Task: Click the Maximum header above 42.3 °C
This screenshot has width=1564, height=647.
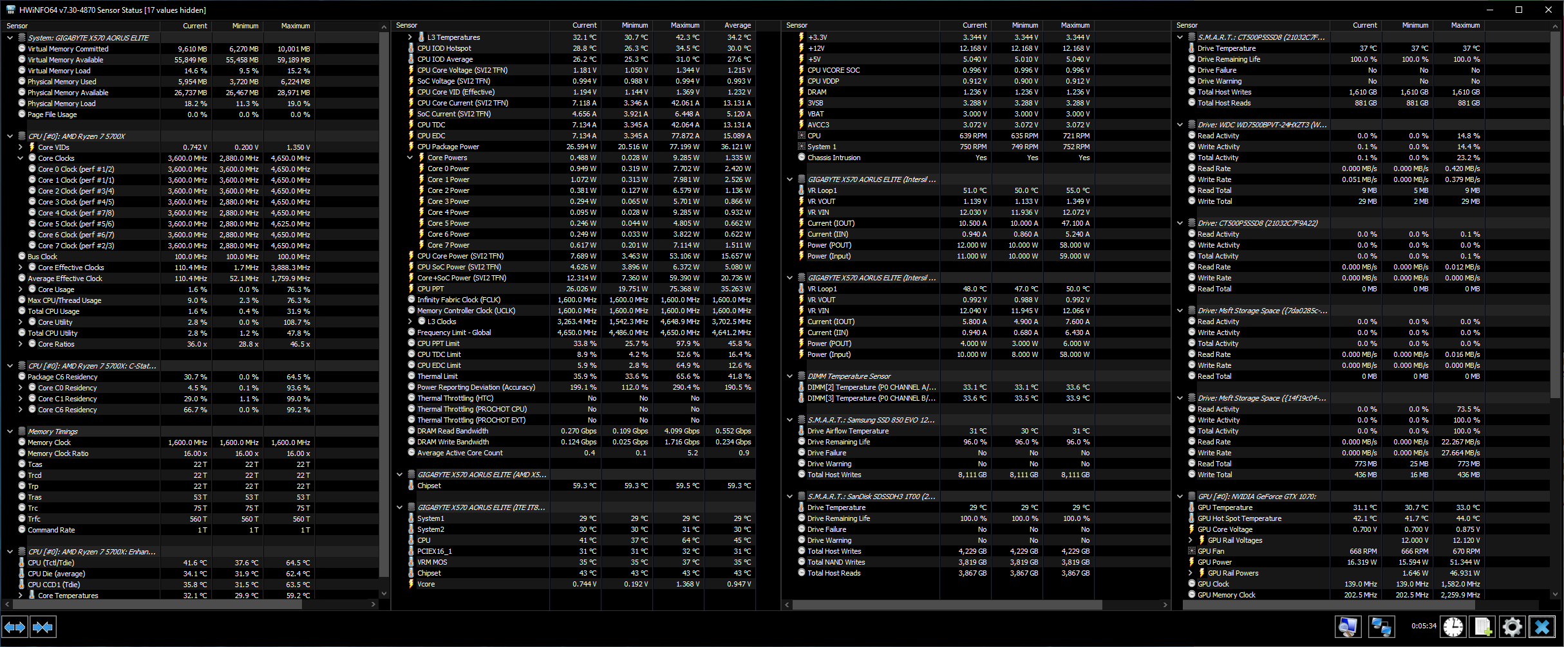Action: pyautogui.click(x=679, y=25)
